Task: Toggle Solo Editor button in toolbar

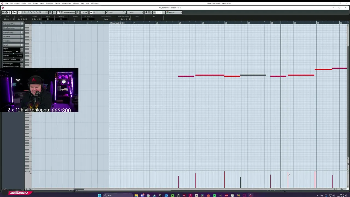Action: [x=7, y=12]
